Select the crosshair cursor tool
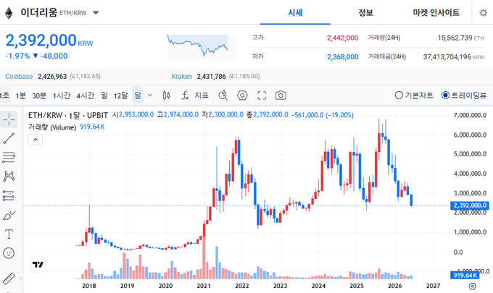Screen dimensions: 493x293 (x=9, y=119)
